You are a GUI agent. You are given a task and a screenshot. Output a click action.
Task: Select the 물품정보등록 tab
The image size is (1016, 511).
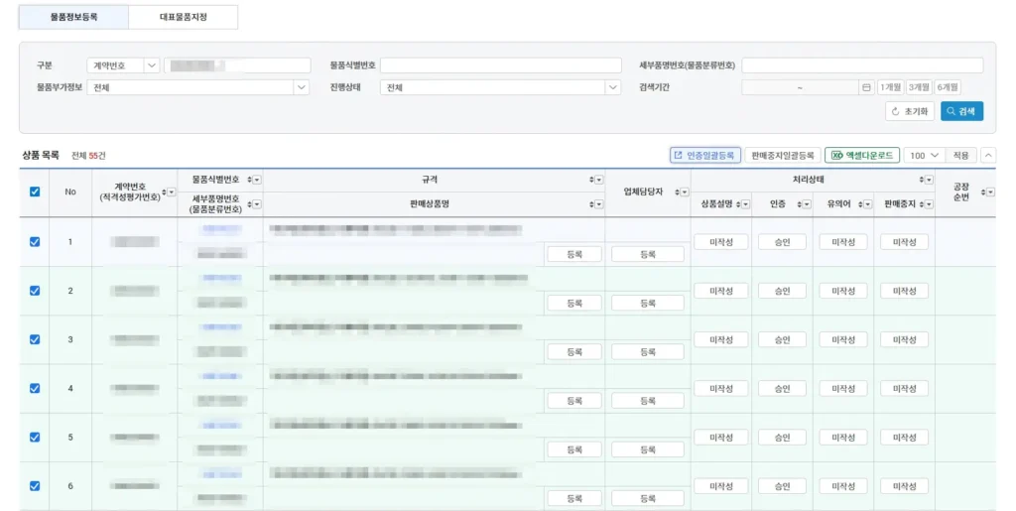[74, 17]
